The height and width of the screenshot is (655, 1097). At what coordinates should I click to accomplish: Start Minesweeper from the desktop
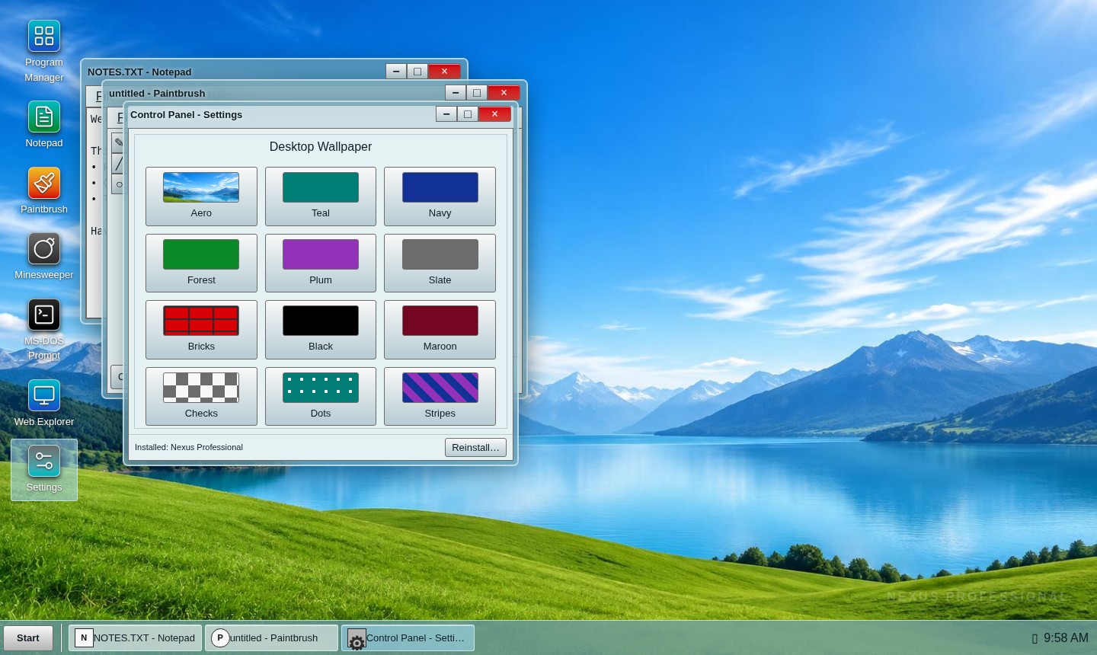pyautogui.click(x=44, y=257)
